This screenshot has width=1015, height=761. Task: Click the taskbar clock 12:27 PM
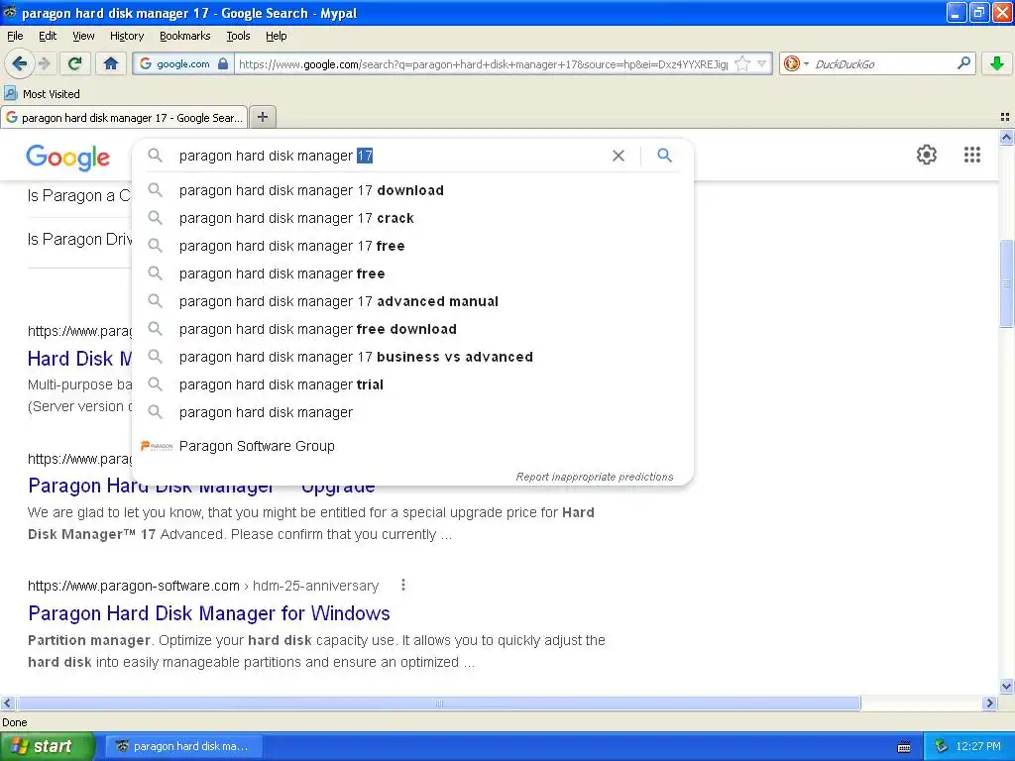coord(978,746)
